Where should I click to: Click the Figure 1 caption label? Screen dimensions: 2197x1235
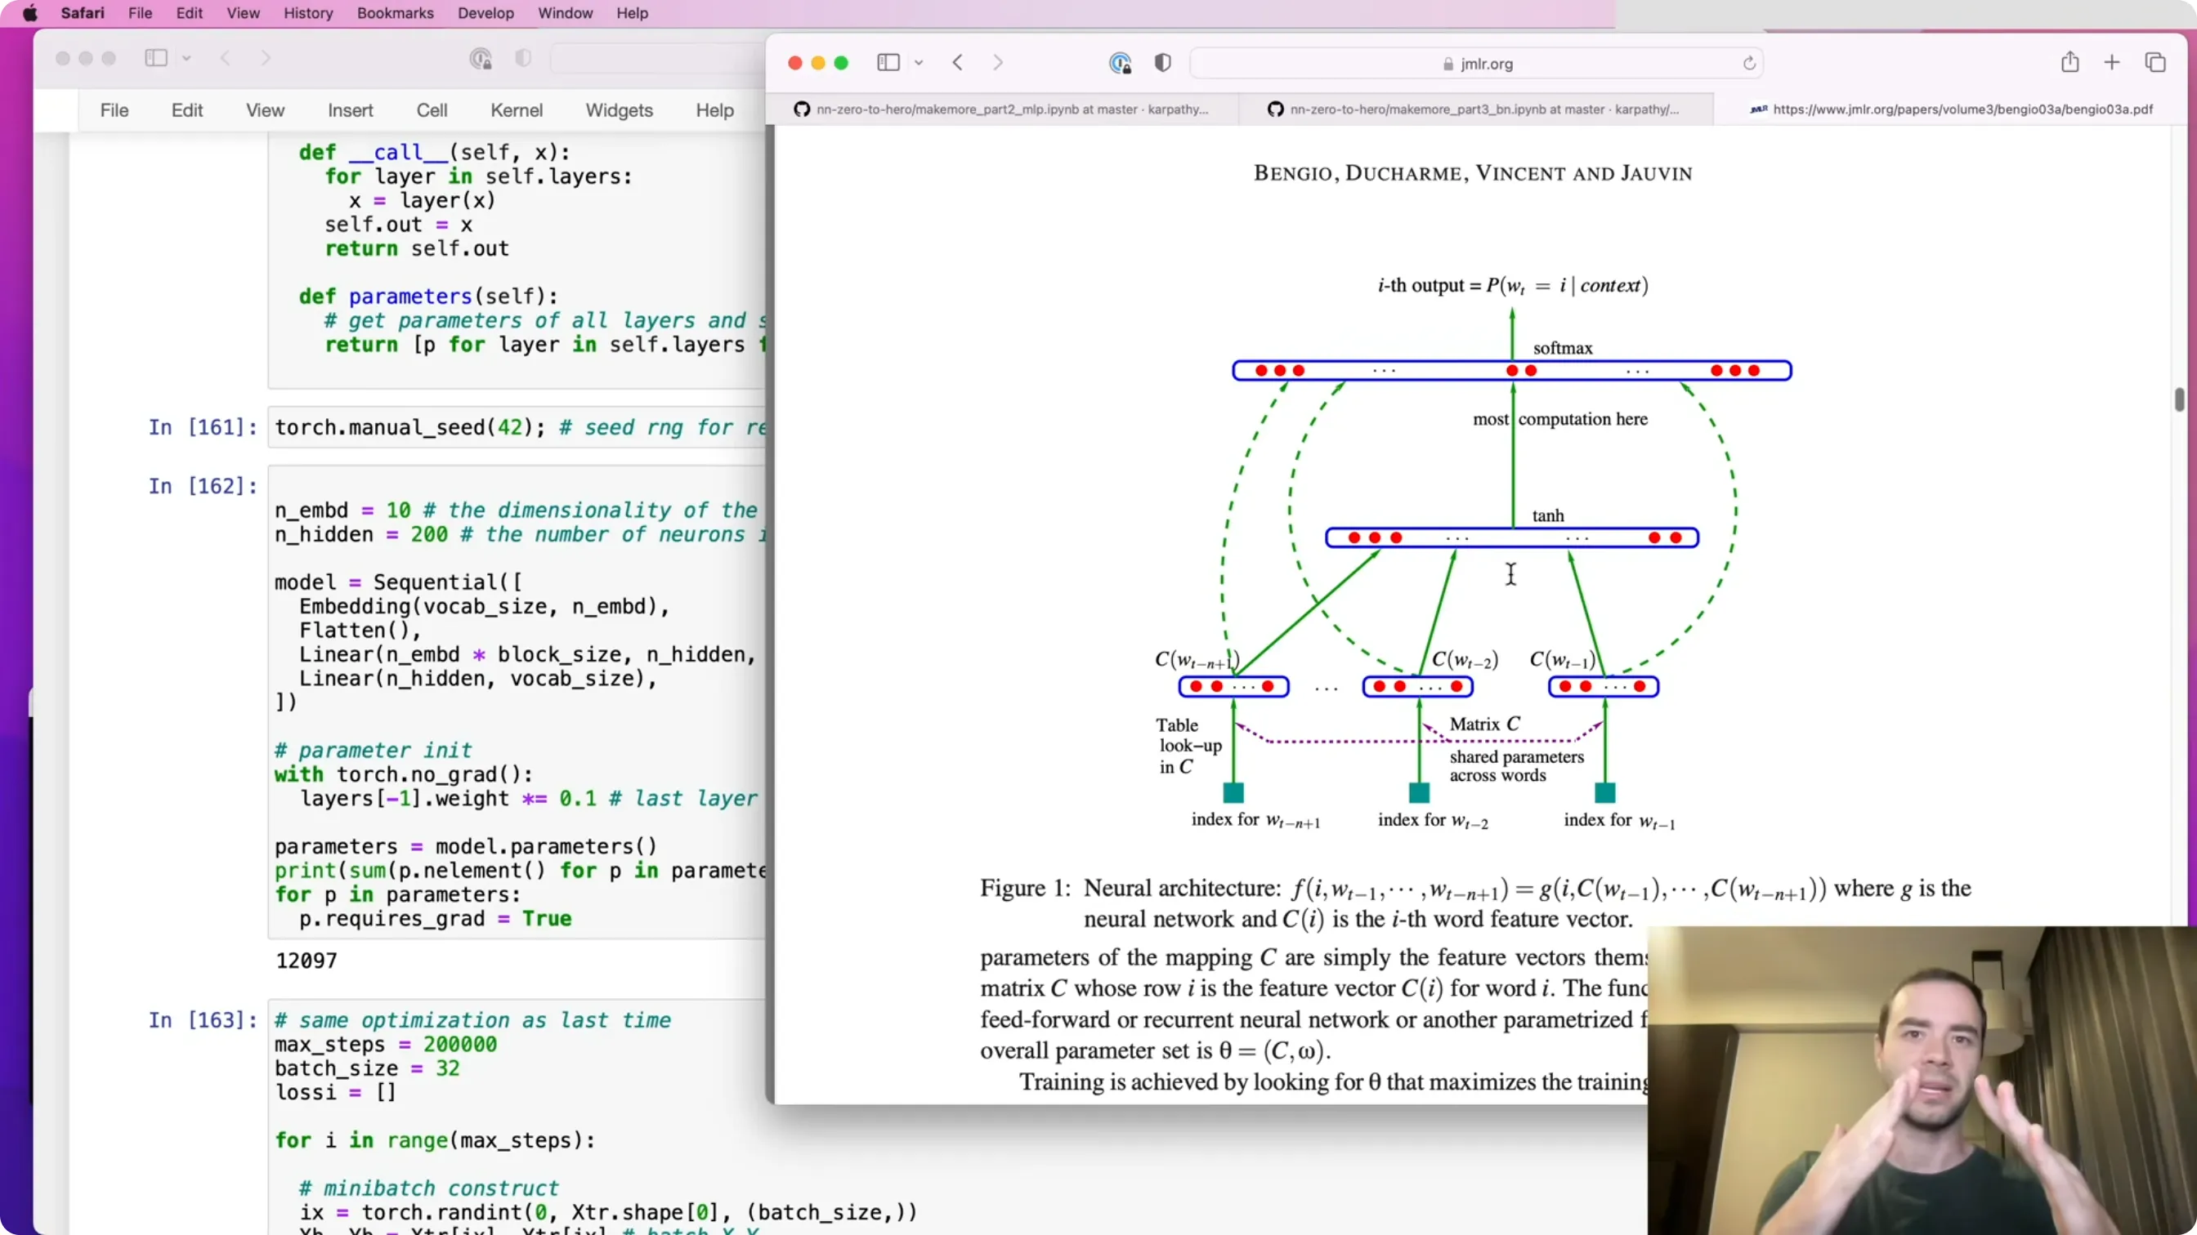pos(1024,888)
